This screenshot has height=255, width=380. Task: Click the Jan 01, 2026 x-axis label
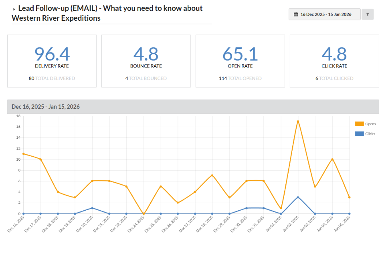pos(274,224)
